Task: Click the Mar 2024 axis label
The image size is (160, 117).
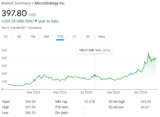Action: [x=33, y=92]
